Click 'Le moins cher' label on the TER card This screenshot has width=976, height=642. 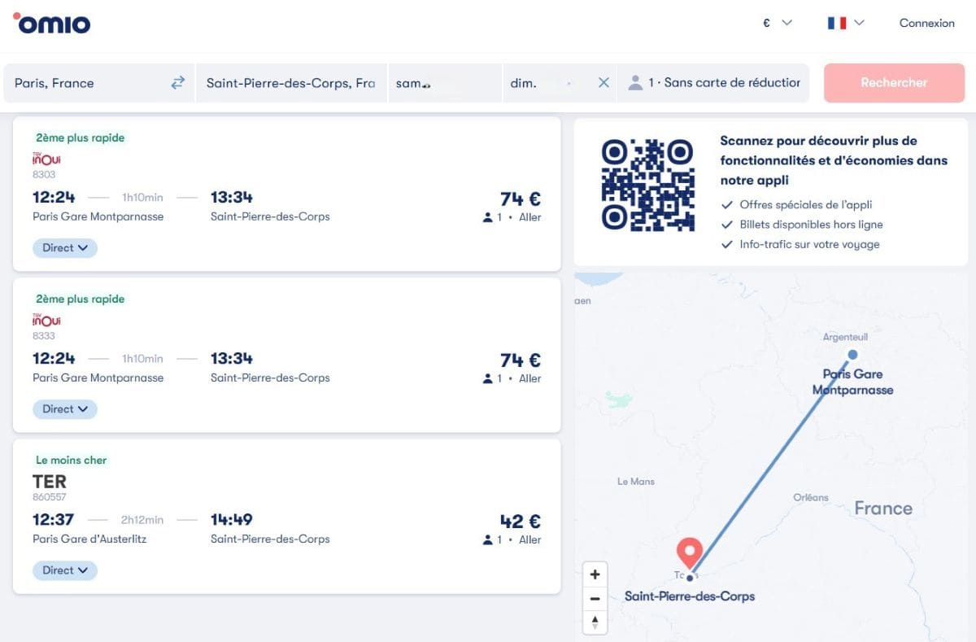[72, 460]
